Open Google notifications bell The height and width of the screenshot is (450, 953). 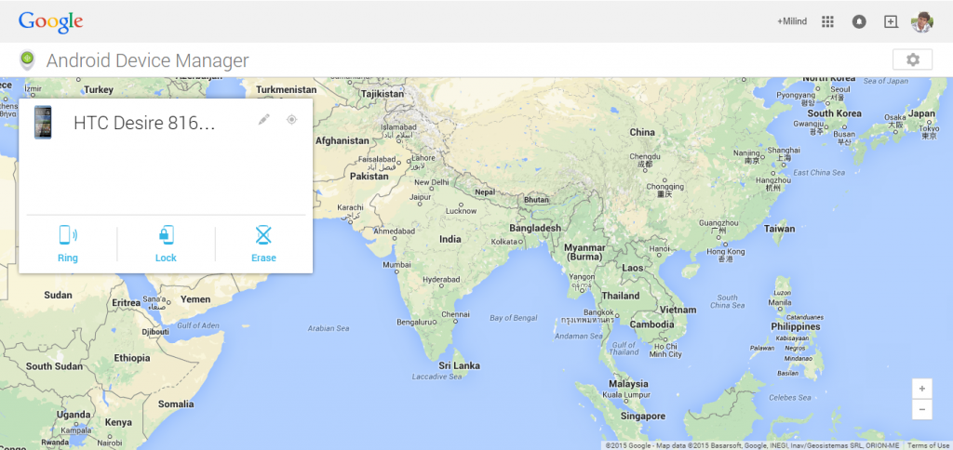[859, 22]
